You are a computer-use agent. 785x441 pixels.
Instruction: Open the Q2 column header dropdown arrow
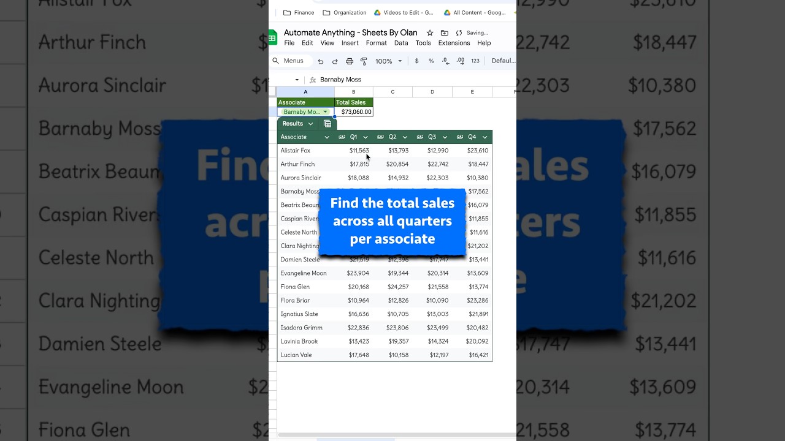pyautogui.click(x=405, y=137)
